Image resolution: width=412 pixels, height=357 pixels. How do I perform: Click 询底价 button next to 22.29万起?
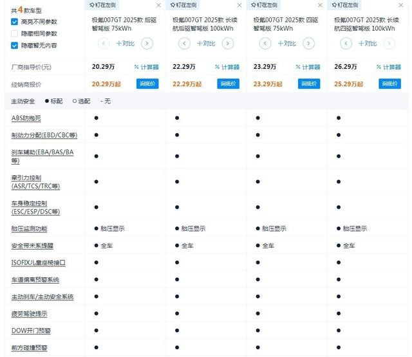pos(229,84)
